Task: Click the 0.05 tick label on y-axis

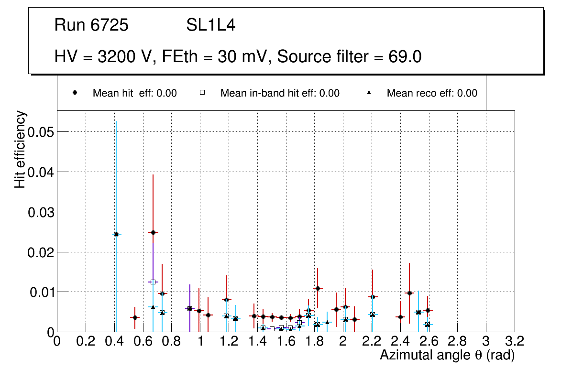Action: point(40,131)
